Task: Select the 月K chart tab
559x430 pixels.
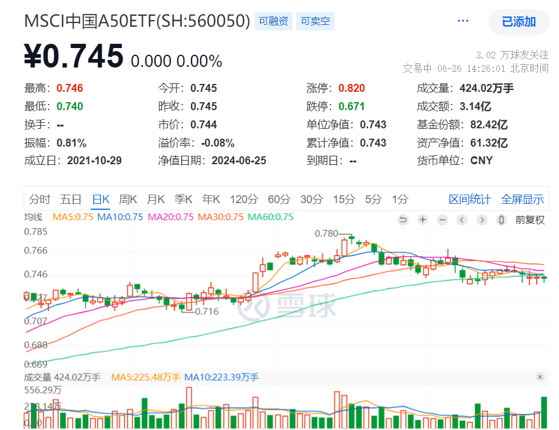Action: pos(156,199)
